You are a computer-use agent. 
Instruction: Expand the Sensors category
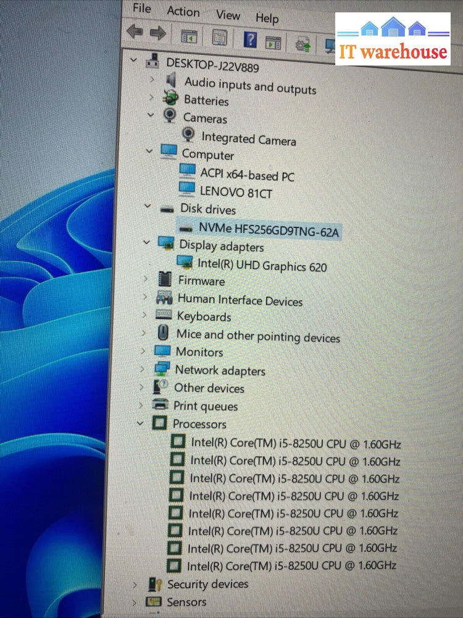(134, 602)
